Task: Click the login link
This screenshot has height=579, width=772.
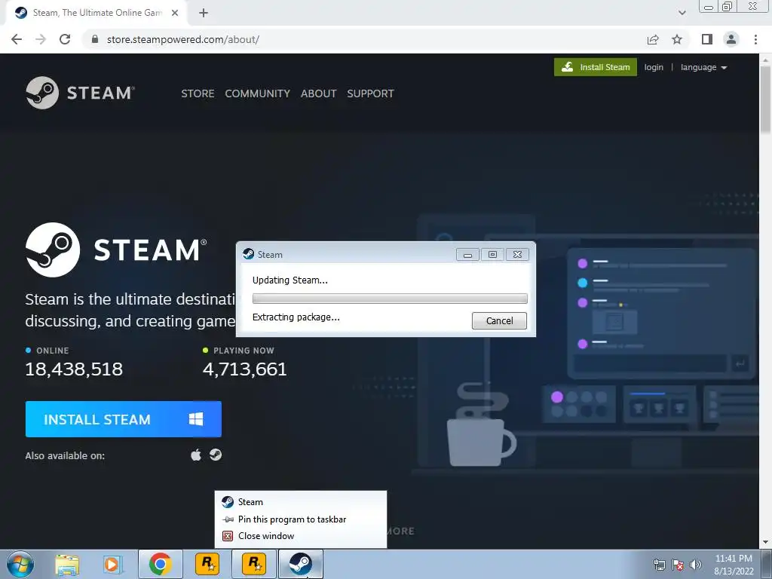Action: 654,67
